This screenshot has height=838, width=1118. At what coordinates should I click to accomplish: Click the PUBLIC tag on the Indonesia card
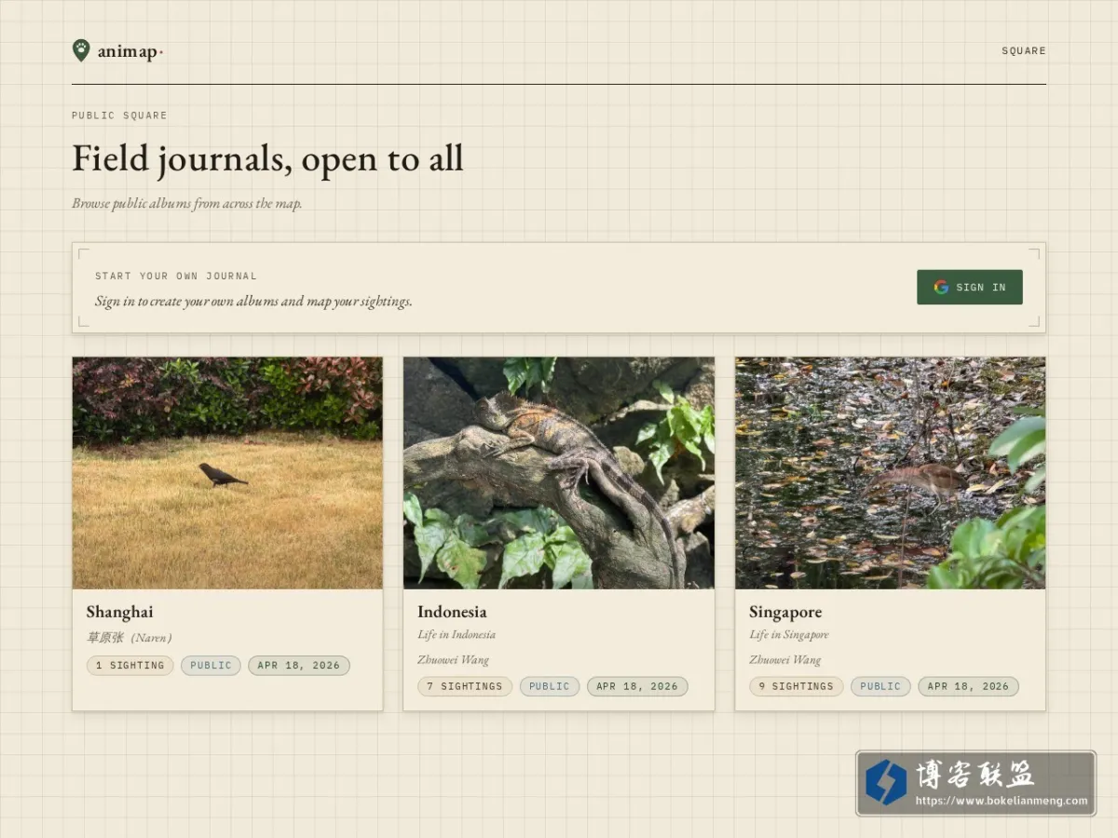click(550, 686)
